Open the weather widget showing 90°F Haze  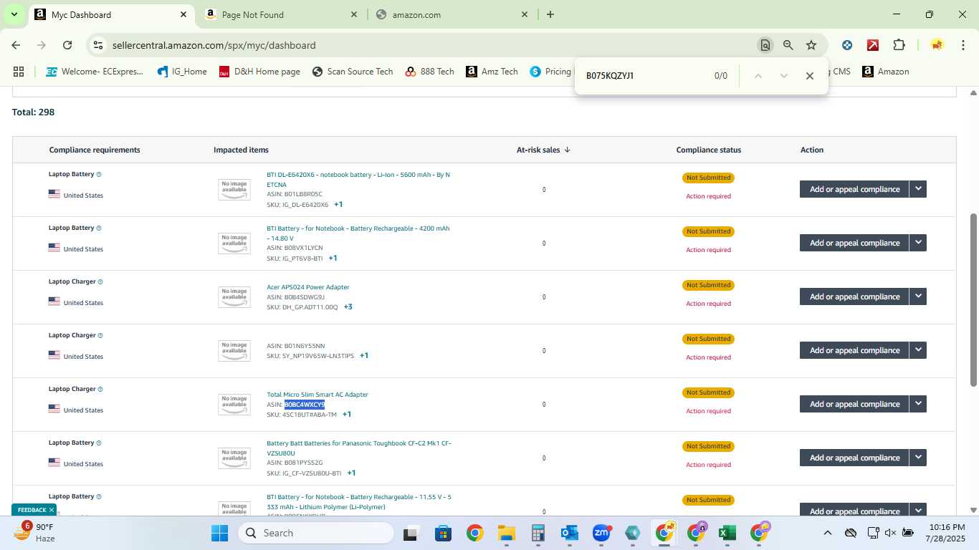tap(34, 533)
